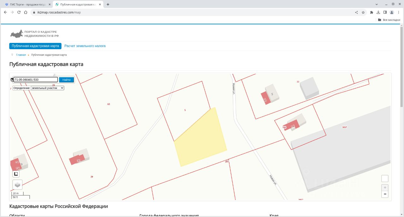Open the browser profile menu
This screenshot has height=217, width=404.
click(392, 12)
